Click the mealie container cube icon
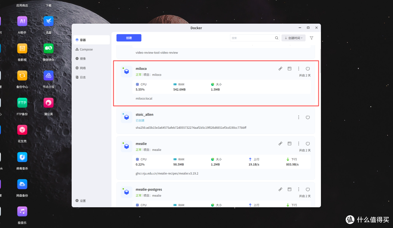Image resolution: width=393 pixels, height=228 pixels. [x=127, y=146]
